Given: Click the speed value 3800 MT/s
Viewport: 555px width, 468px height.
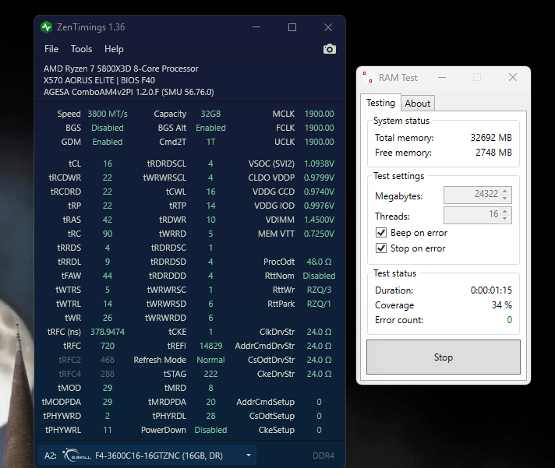Looking at the screenshot, I should [x=108, y=114].
